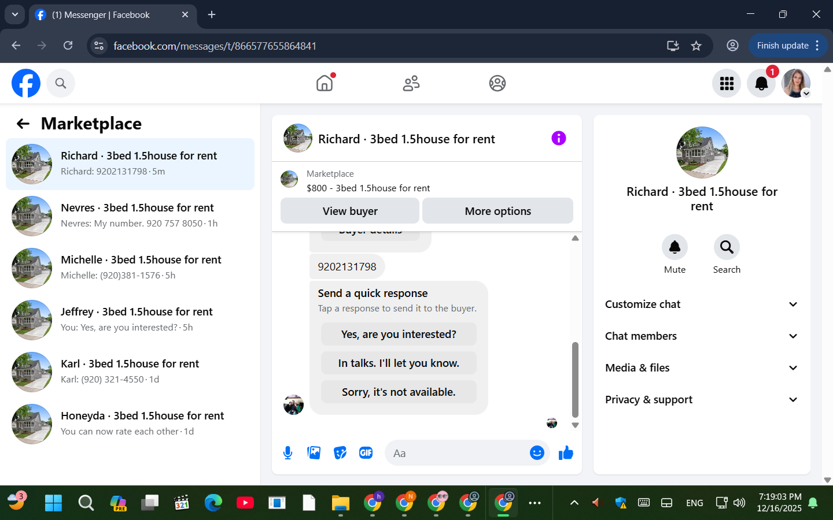Open Windows taskbar search
The height and width of the screenshot is (520, 833).
86,503
